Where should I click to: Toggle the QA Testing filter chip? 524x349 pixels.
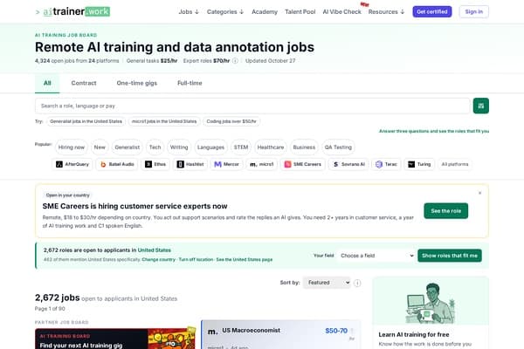coord(338,147)
